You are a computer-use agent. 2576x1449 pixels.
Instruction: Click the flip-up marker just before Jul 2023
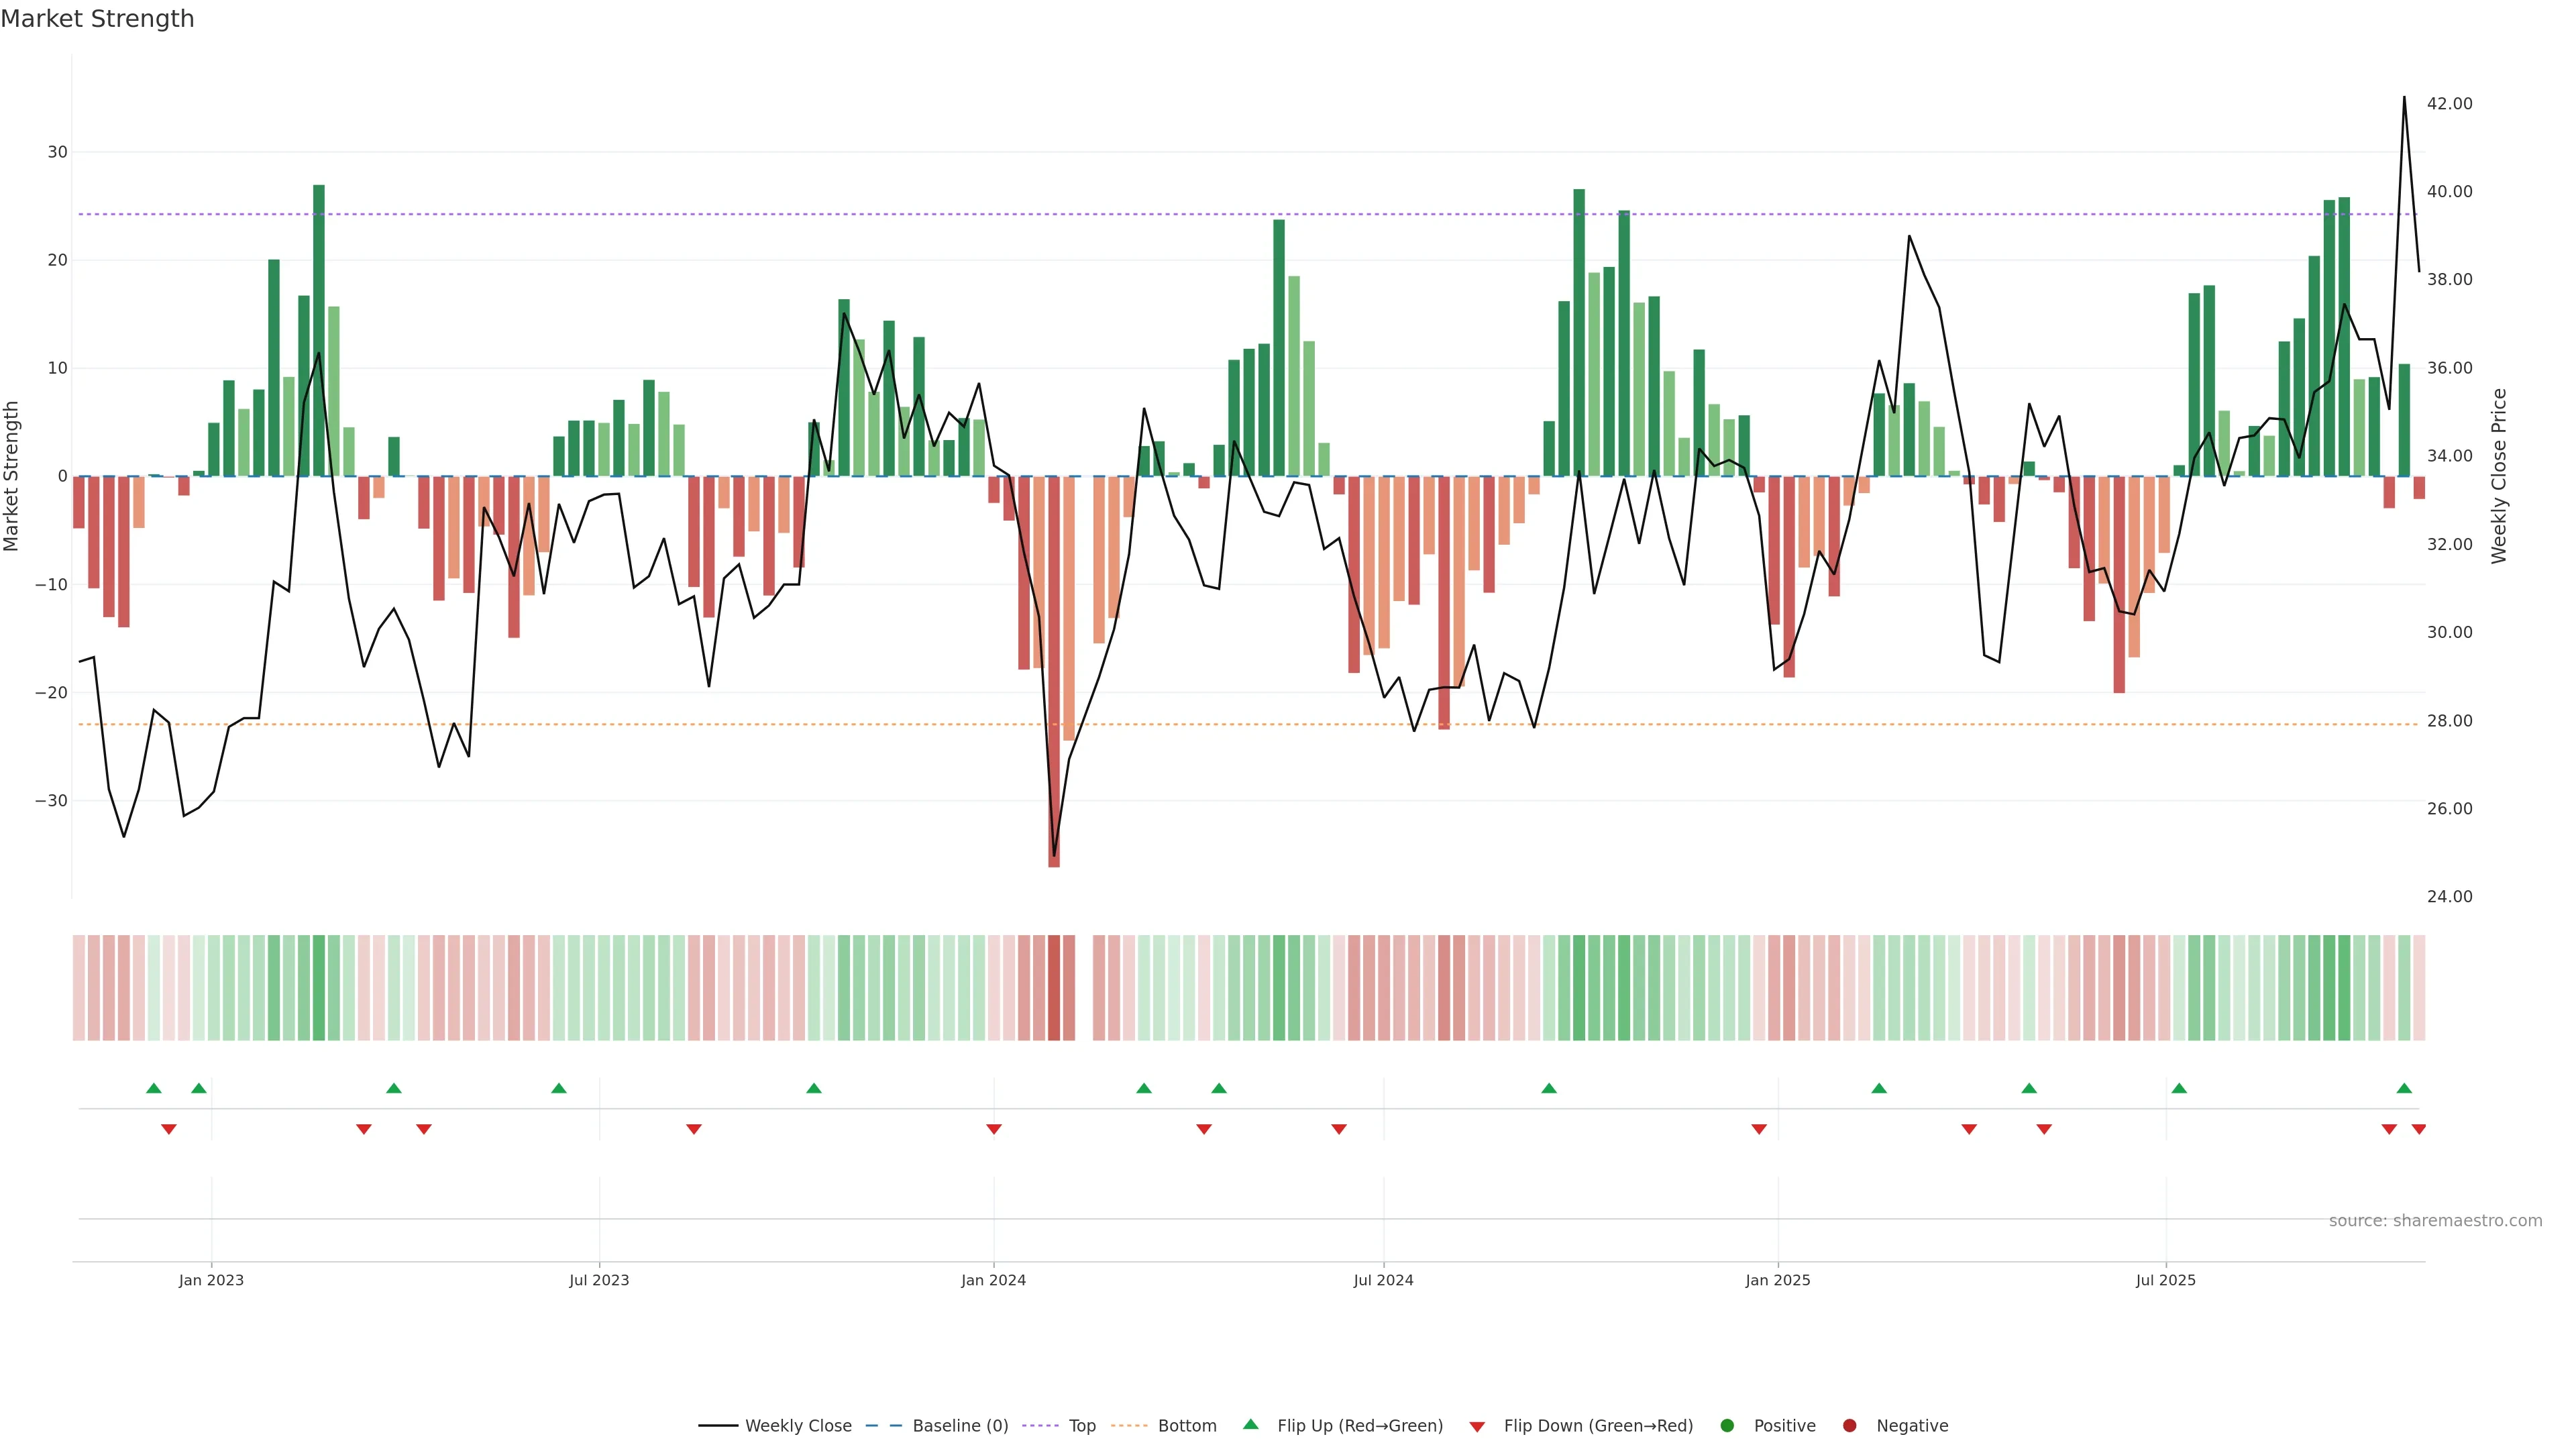point(559,1088)
